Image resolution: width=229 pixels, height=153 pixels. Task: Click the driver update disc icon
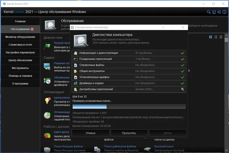(x=47, y=81)
